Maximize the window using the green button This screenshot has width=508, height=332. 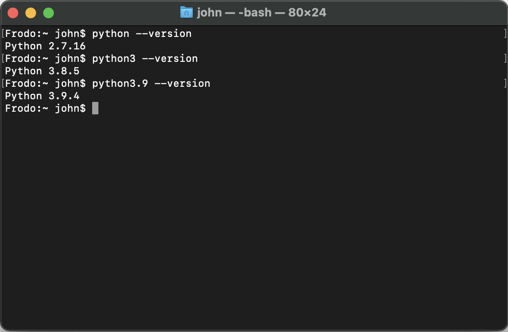49,13
